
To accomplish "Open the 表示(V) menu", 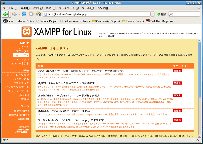I will tap(38, 8).
